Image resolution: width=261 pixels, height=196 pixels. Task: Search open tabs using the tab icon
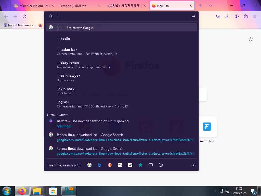coord(150,165)
